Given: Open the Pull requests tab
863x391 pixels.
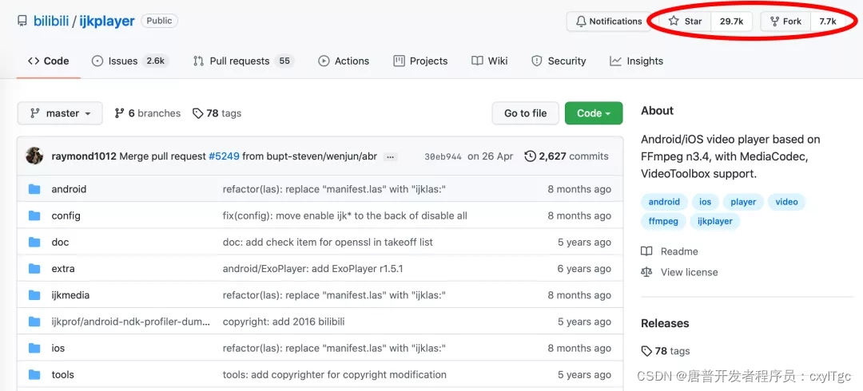Looking at the screenshot, I should (x=243, y=61).
